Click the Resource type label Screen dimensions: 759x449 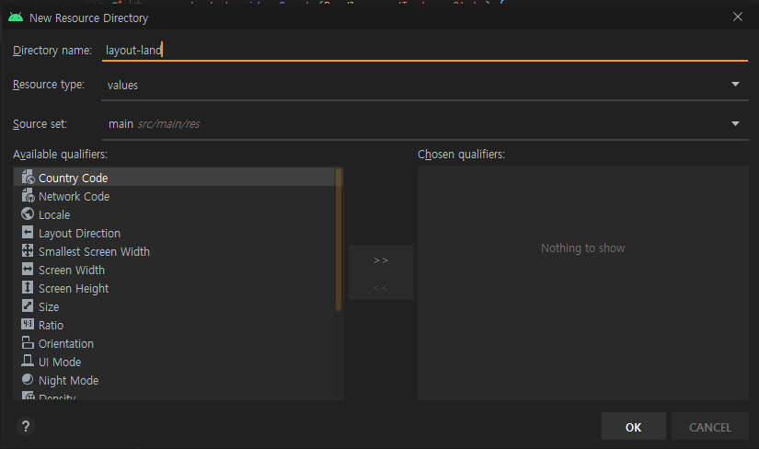click(x=49, y=85)
